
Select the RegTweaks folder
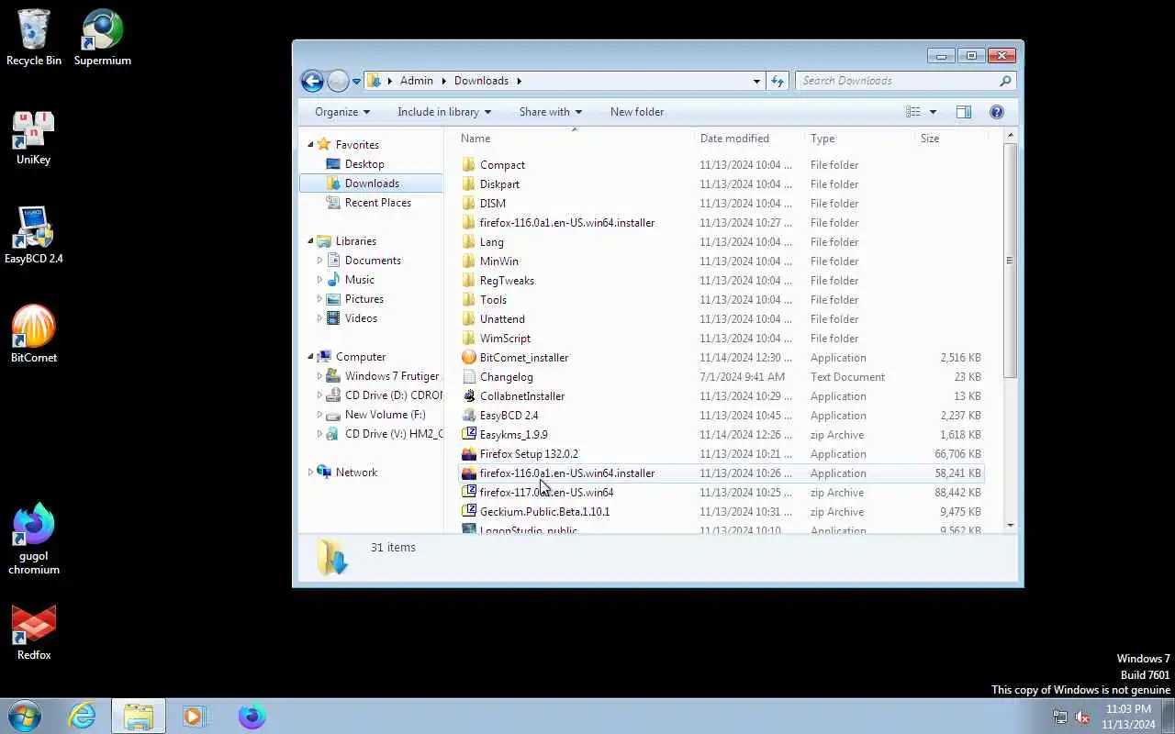(x=507, y=281)
